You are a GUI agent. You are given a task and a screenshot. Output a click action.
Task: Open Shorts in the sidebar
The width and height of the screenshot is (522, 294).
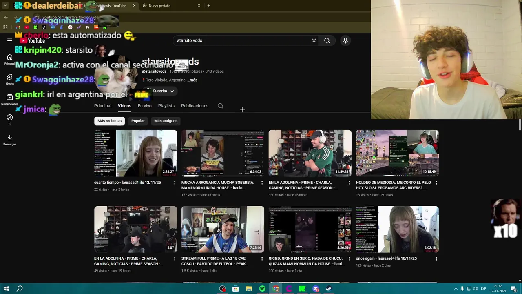10,80
